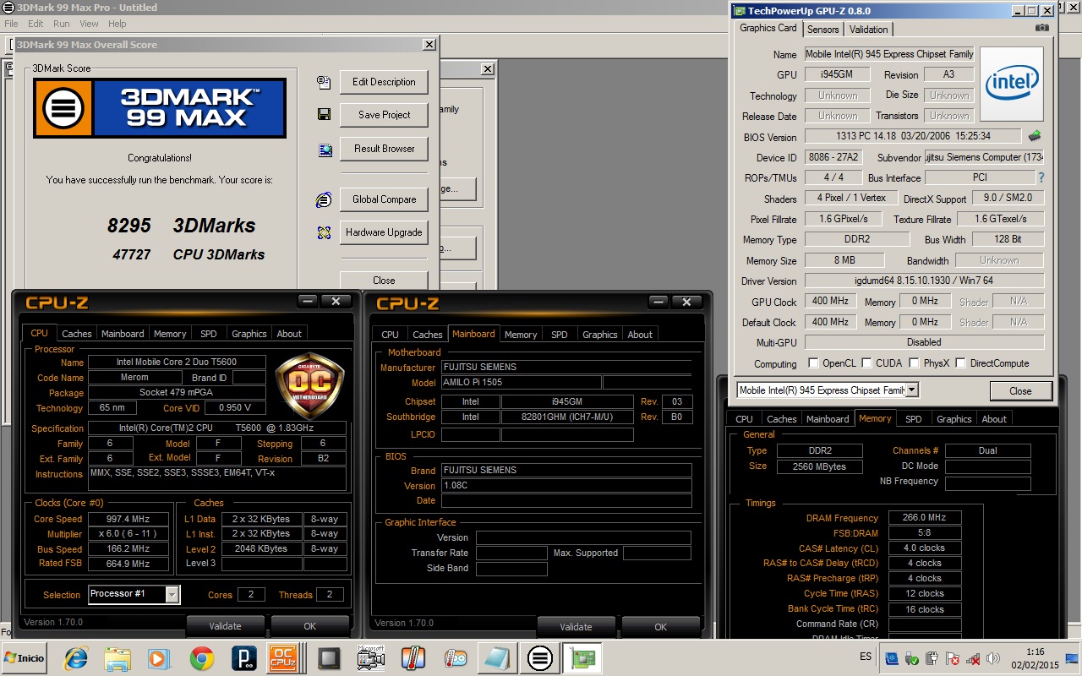The height and width of the screenshot is (676, 1082).
Task: Click Close in the 3DMark score dialog
Action: 384,280
